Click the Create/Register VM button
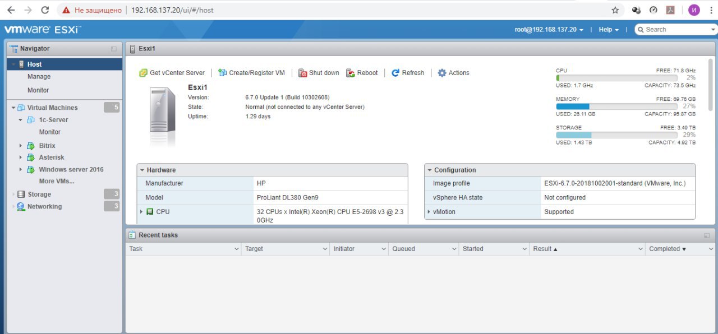This screenshot has width=718, height=334. click(x=251, y=73)
